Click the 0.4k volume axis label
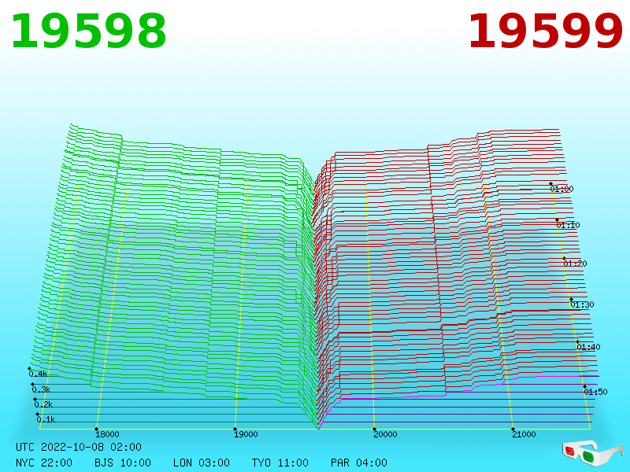Viewport: 630px width, 472px height. coord(38,374)
